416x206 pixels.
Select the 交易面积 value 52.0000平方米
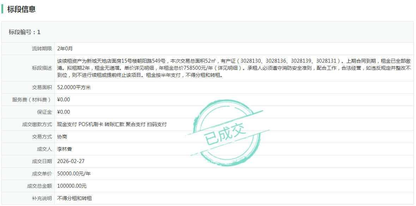pyautogui.click(x=74, y=87)
